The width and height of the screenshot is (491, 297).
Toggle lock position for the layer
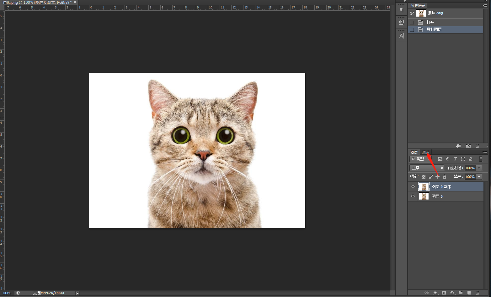[x=437, y=177]
